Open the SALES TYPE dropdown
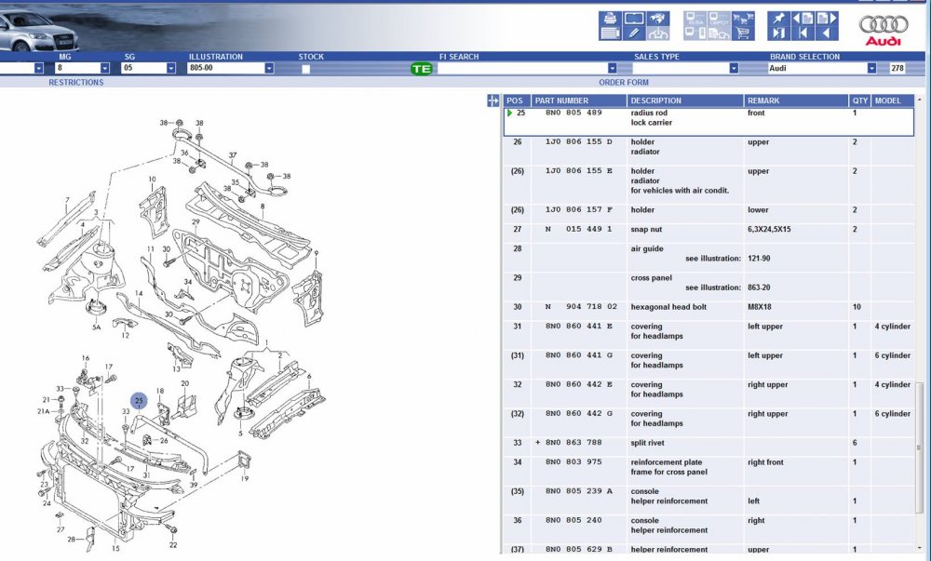The width and height of the screenshot is (931, 561). [734, 68]
